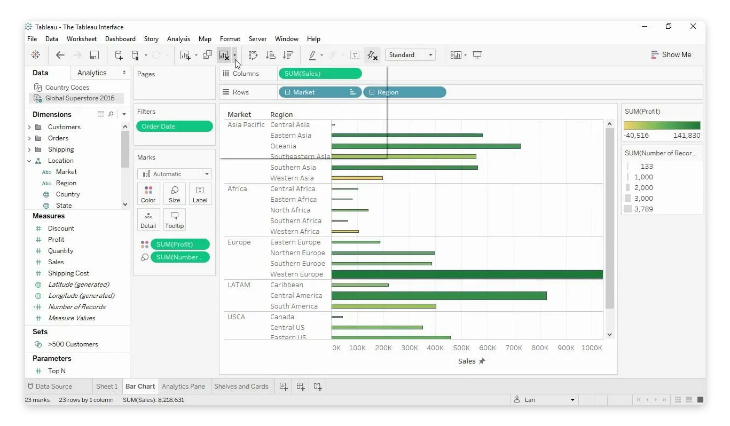Open the Analysis menu
The height and width of the screenshot is (426, 730).
[178, 39]
